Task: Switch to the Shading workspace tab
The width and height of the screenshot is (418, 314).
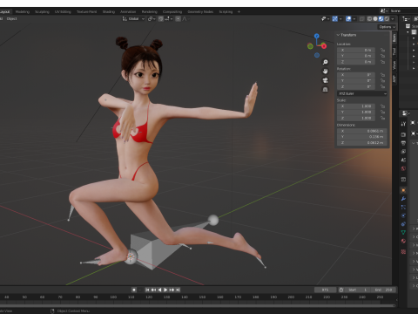Action: [109, 12]
